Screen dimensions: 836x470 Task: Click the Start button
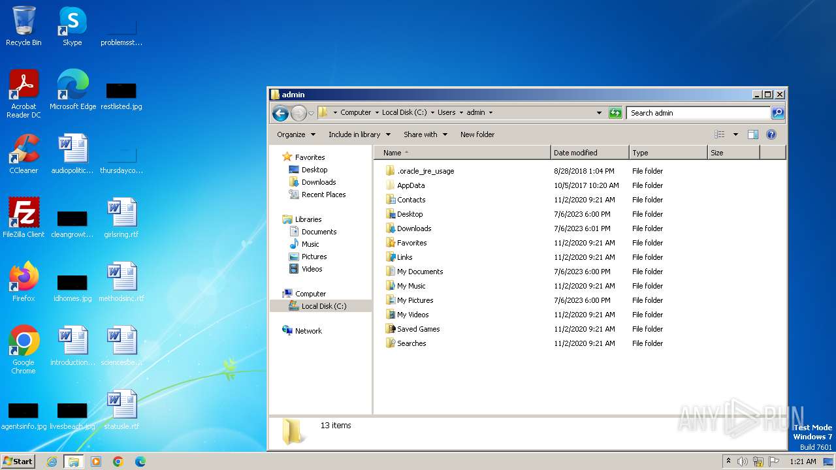click(x=18, y=461)
